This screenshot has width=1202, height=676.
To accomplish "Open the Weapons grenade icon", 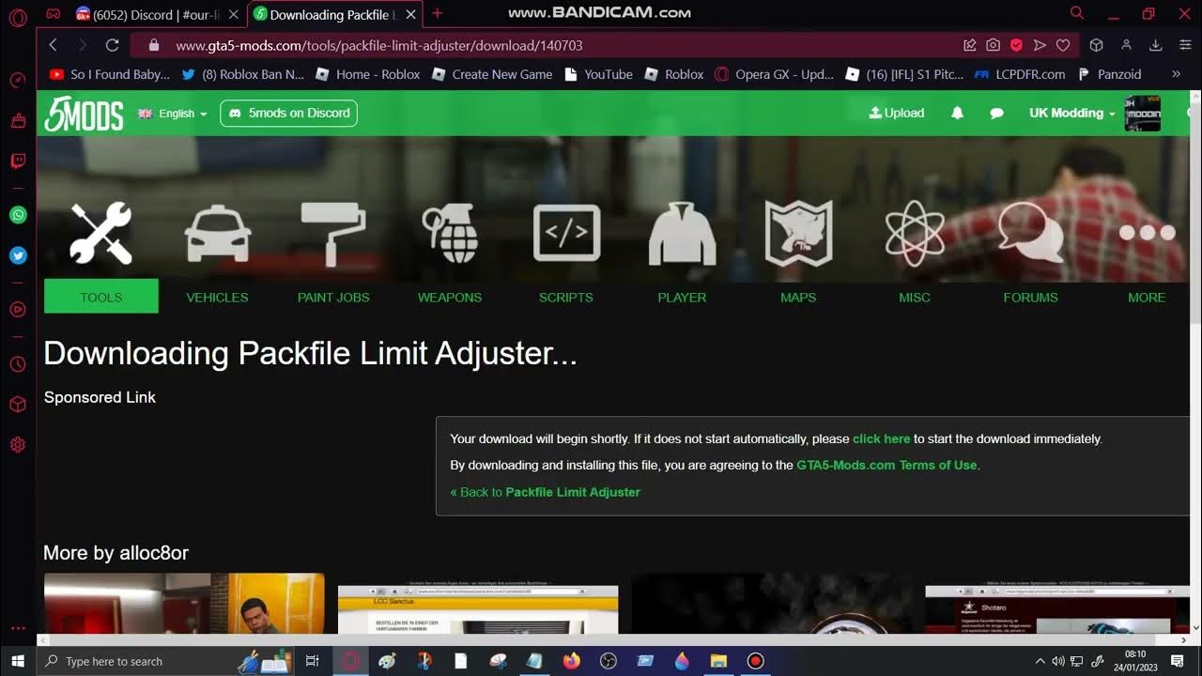I will [x=450, y=233].
